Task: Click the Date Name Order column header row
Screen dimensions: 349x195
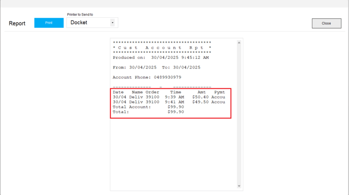Action: 169,92
